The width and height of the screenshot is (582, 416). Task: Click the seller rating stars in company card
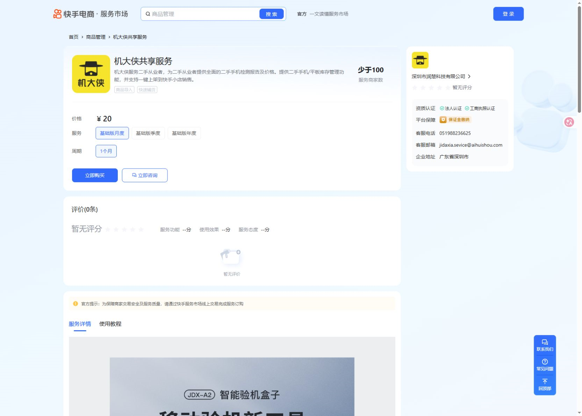click(x=431, y=88)
